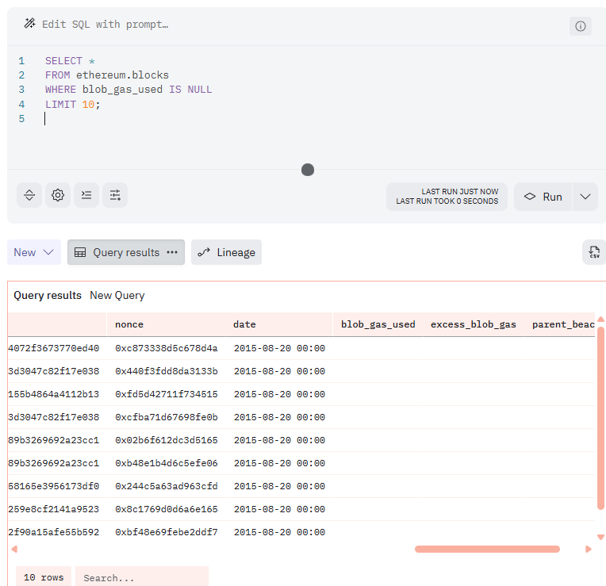Select nonce cell 0x8c1769d0d6a6e165

[x=167, y=509]
